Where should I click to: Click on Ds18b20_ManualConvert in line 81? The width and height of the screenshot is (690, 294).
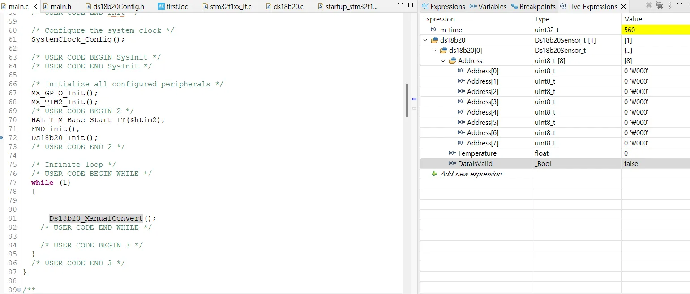(96, 218)
